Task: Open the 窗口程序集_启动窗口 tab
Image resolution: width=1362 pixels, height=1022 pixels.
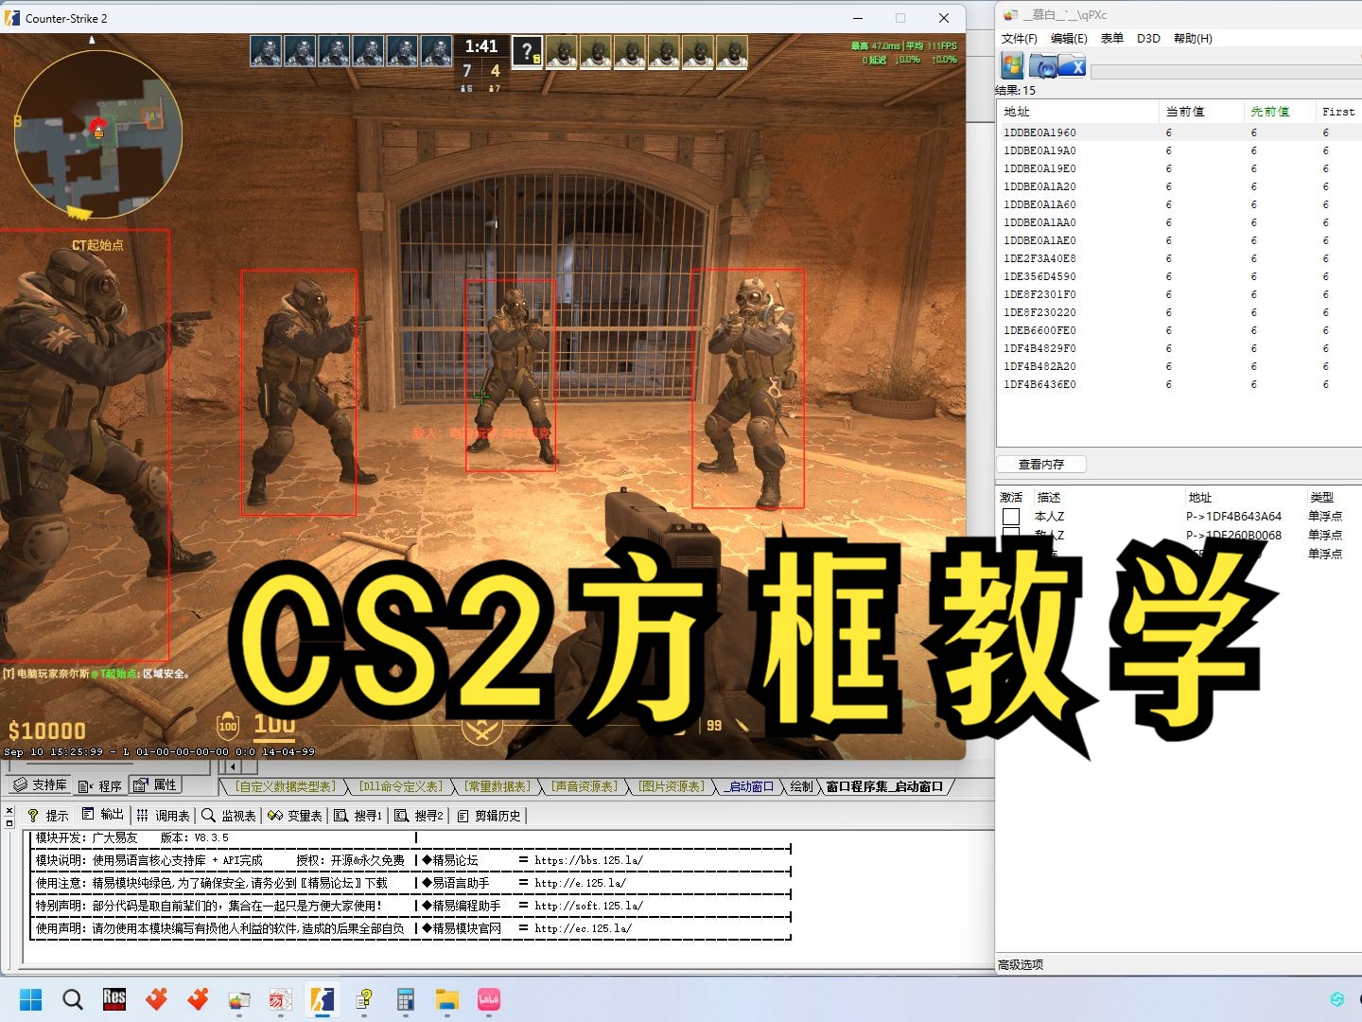Action: coord(884,786)
